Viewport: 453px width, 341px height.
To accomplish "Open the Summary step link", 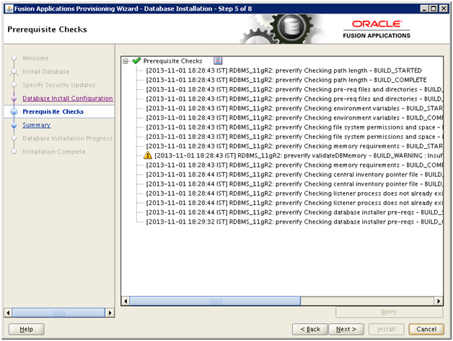I will pyautogui.click(x=36, y=125).
